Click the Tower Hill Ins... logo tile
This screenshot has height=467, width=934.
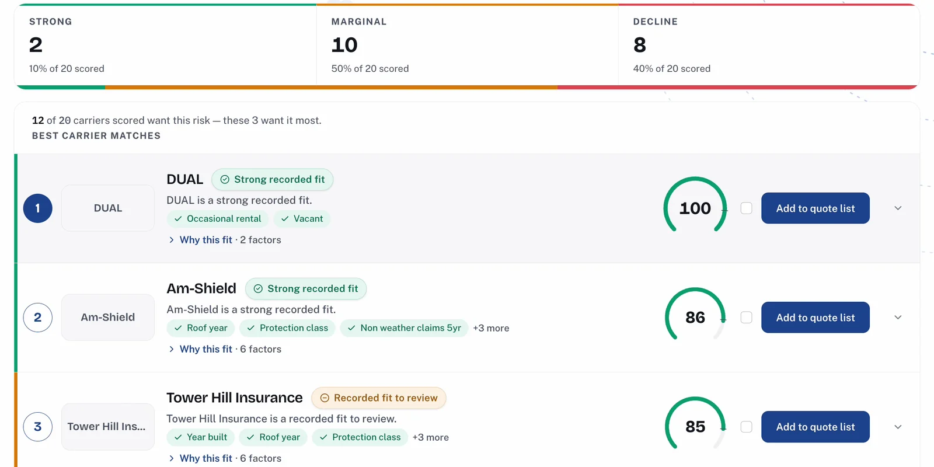(x=108, y=427)
